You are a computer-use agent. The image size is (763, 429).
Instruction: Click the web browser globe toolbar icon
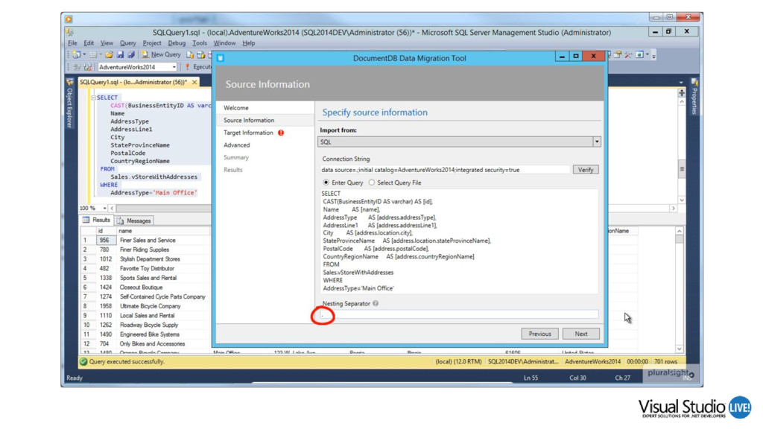(x=640, y=55)
